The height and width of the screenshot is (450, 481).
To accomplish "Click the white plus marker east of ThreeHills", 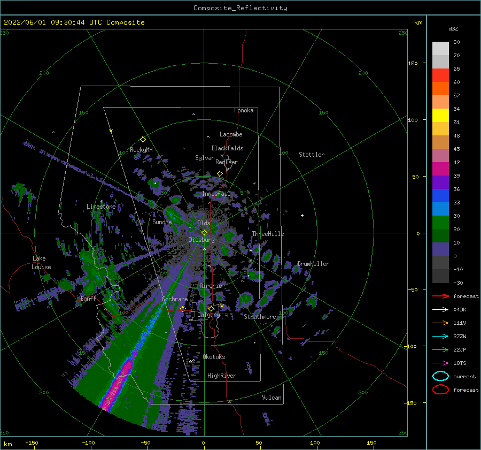I will click(302, 215).
